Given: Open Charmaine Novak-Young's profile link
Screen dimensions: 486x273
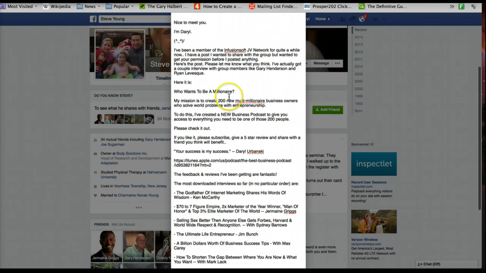Looking at the screenshot, I should [138, 196].
